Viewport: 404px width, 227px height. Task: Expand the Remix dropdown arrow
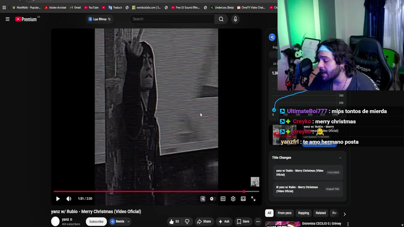click(128, 221)
